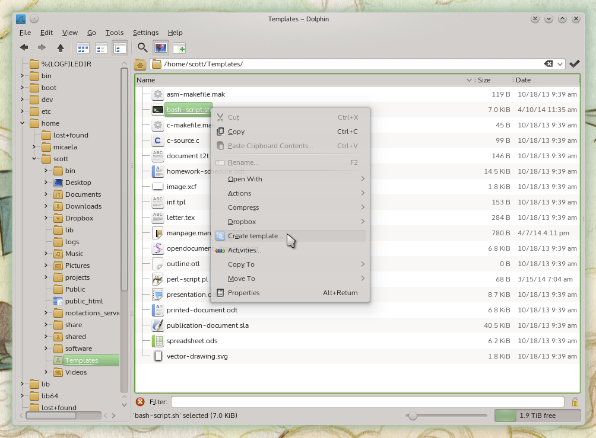The height and width of the screenshot is (438, 596).
Task: Switch to Icons view mode
Action: (83, 48)
